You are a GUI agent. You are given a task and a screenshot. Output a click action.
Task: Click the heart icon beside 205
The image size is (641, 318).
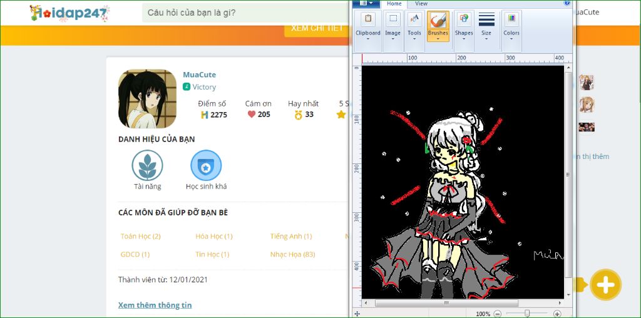[252, 115]
